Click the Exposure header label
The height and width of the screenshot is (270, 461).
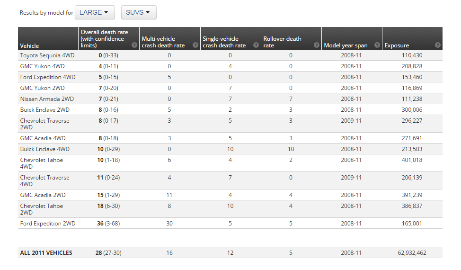(x=397, y=46)
